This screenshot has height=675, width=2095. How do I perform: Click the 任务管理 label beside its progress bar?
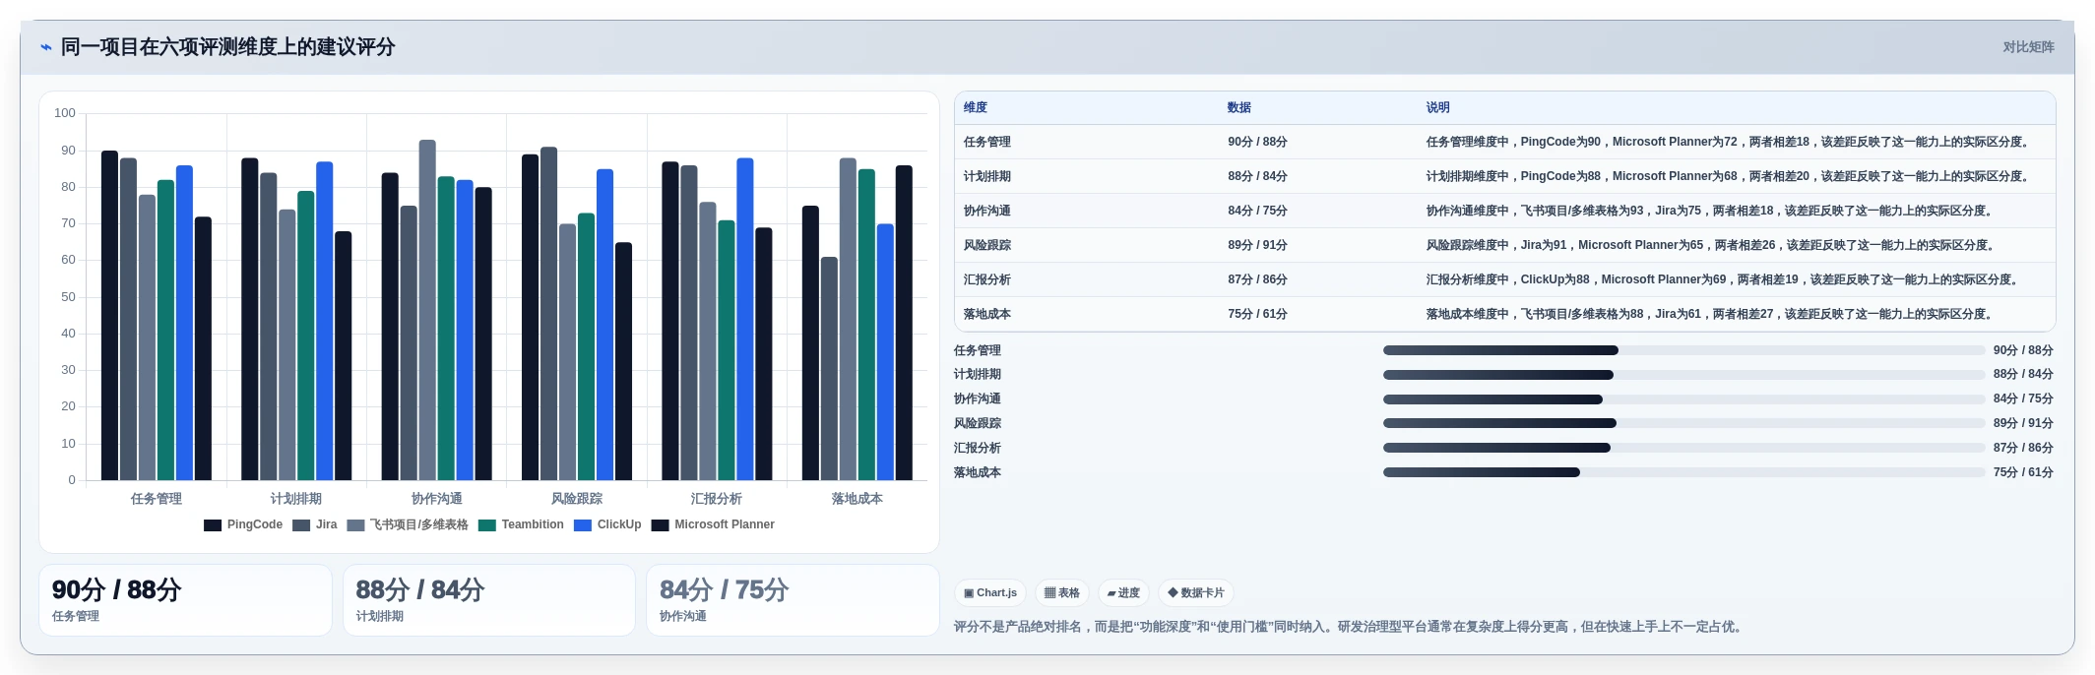pyautogui.click(x=978, y=350)
